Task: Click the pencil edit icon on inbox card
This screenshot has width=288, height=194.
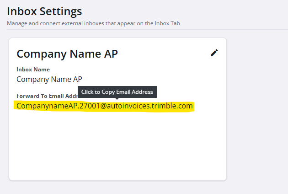Action: click(214, 53)
